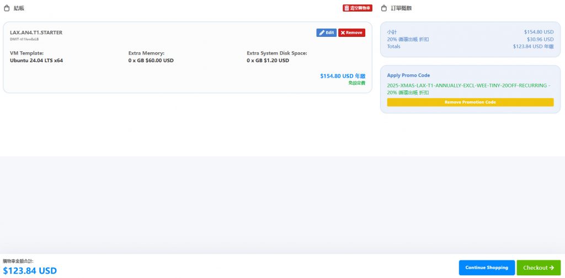Click the green 免設定費 label
Screen dimensions: 565x278
pyautogui.click(x=356, y=83)
